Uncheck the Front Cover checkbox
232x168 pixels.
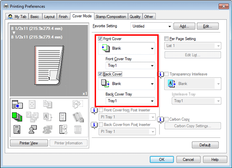[100, 39]
